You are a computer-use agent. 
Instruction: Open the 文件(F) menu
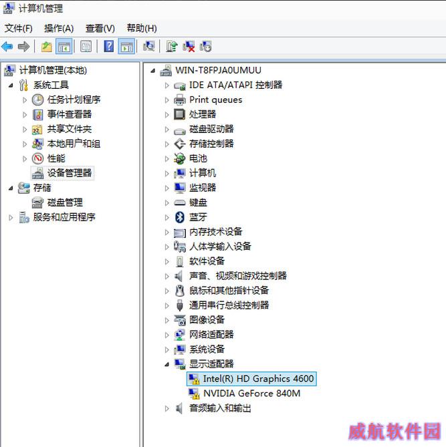pos(19,28)
